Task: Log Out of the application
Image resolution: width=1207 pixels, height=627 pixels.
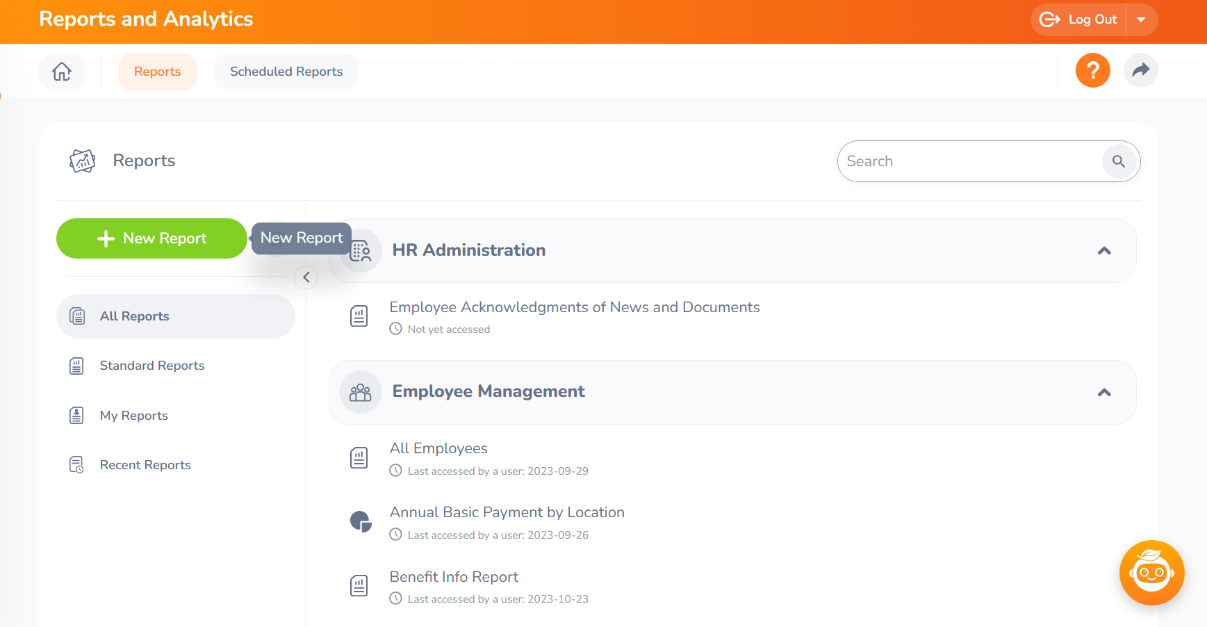Action: pyautogui.click(x=1078, y=19)
